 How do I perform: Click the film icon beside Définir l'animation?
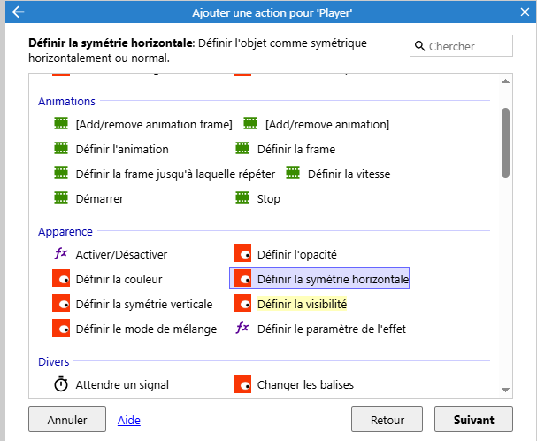click(x=61, y=149)
